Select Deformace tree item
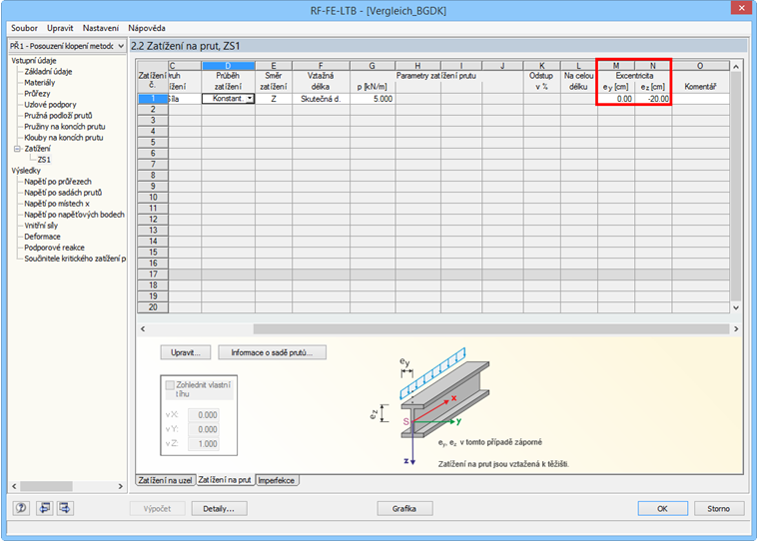Image resolution: width=759 pixels, height=541 pixels. point(42,237)
